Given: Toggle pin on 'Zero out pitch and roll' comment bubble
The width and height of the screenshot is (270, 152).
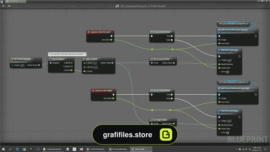Looking at the screenshot, I should (x=85, y=54).
